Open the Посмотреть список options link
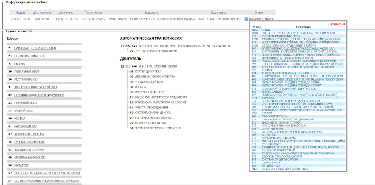 point(261,19)
